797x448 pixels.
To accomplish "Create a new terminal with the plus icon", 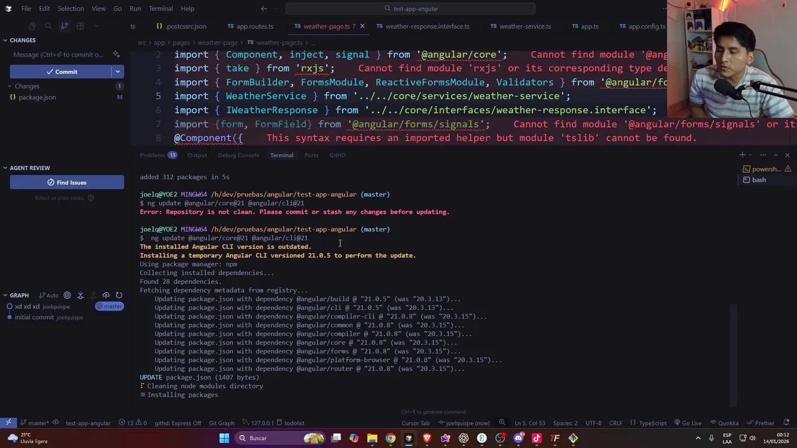I will (742, 155).
